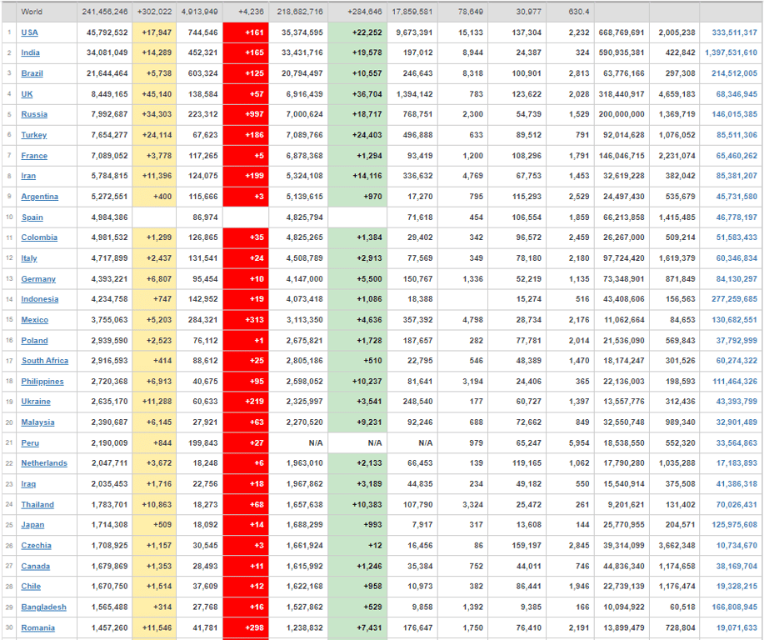Viewport: 764px width, 640px height.
Task: Open the Philippines country link
Action: click(x=42, y=382)
